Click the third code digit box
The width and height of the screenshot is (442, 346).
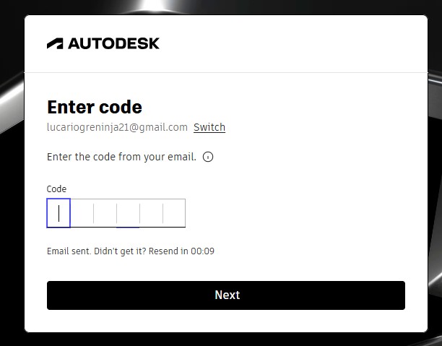(x=105, y=213)
